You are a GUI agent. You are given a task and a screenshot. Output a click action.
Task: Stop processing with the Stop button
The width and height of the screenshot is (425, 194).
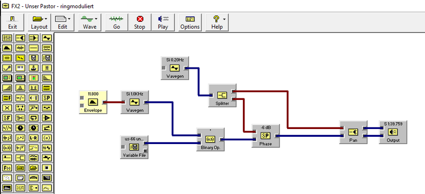(140, 22)
